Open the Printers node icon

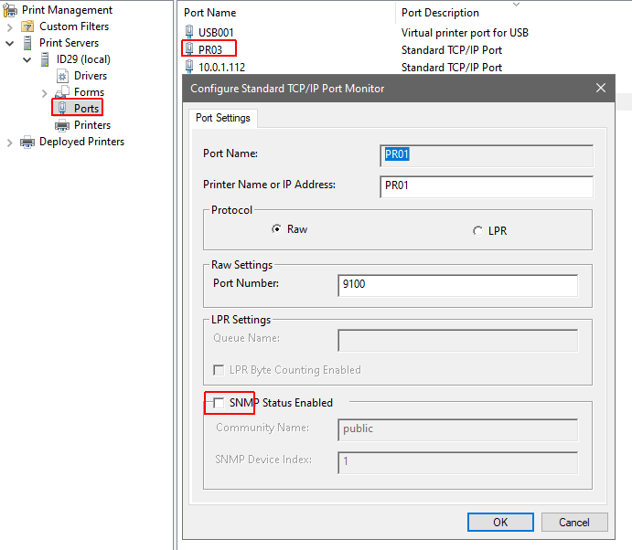tap(62, 125)
